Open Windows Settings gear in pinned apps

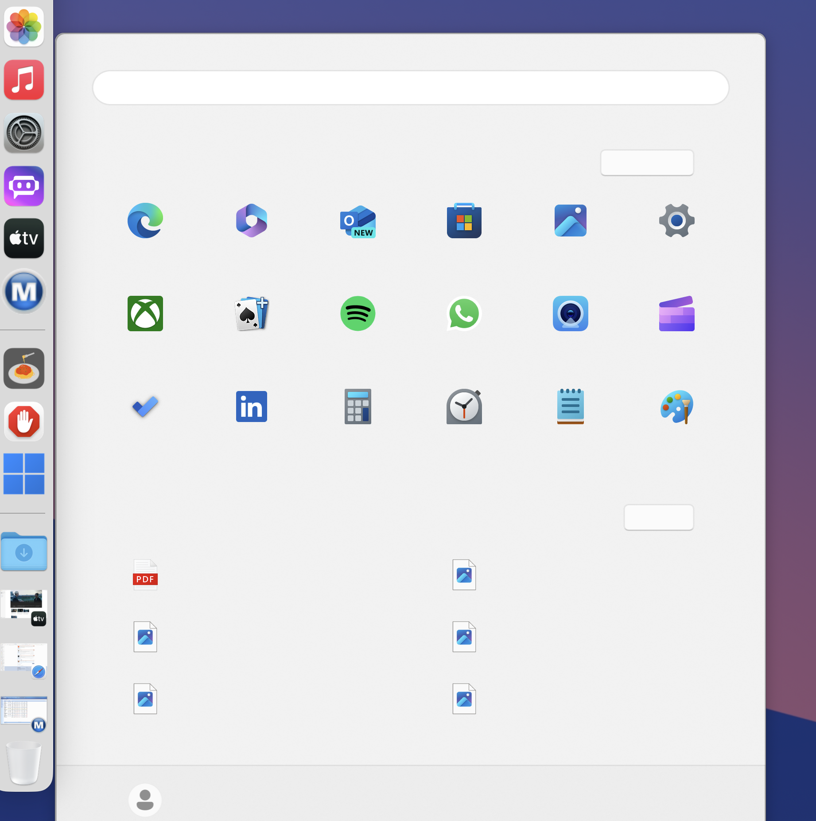pos(677,221)
